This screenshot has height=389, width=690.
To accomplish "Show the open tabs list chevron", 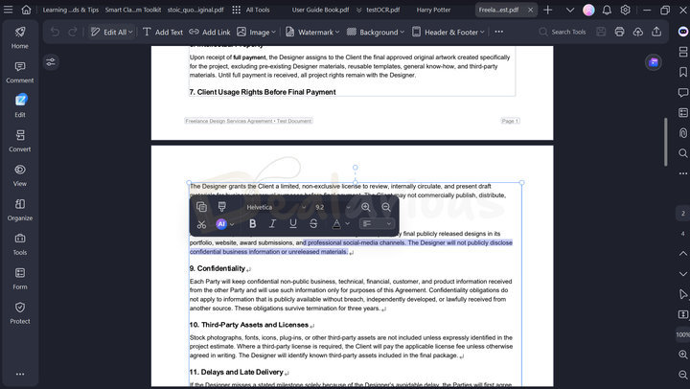I will tap(570, 10).
